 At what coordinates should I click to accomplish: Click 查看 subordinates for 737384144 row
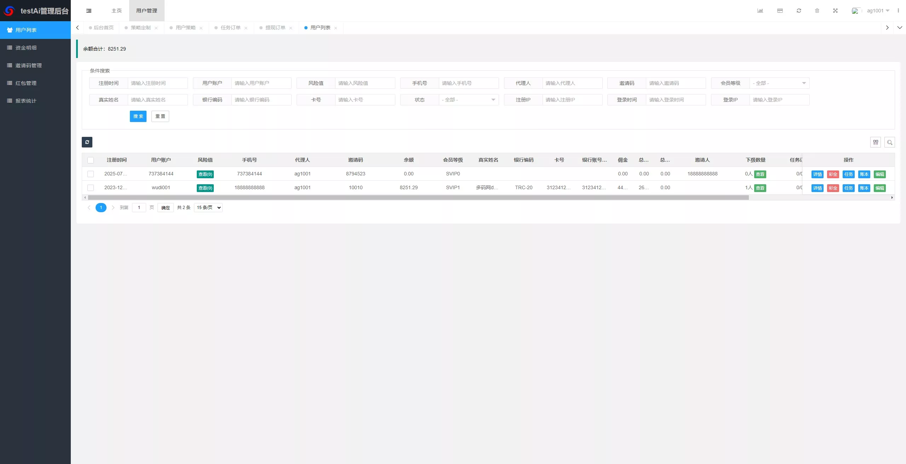(x=760, y=174)
